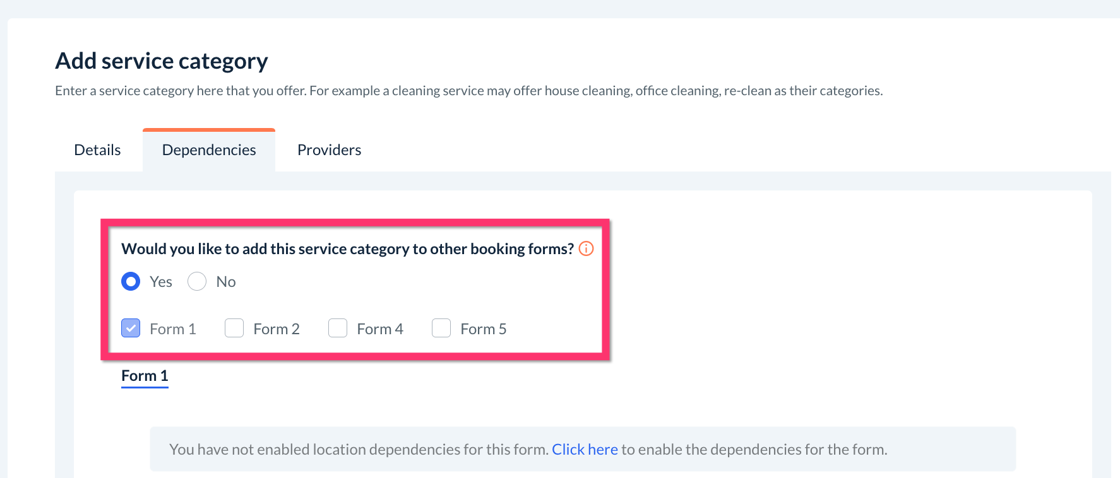
Task: Click the service category description text
Action: [468, 91]
